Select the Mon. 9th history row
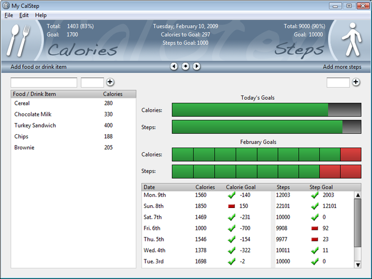The image size is (372, 279). 248,195
